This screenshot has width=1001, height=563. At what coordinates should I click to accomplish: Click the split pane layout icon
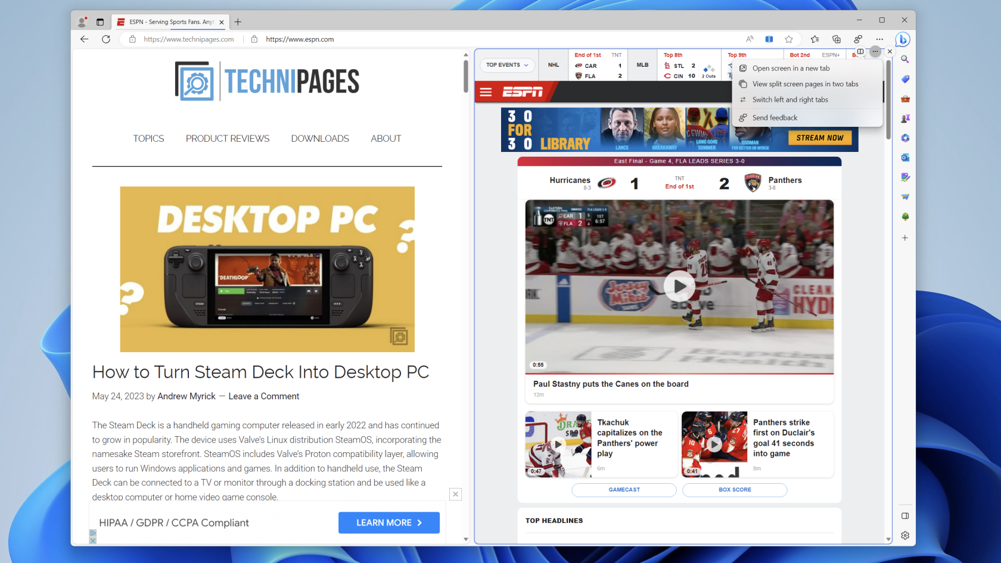860,51
